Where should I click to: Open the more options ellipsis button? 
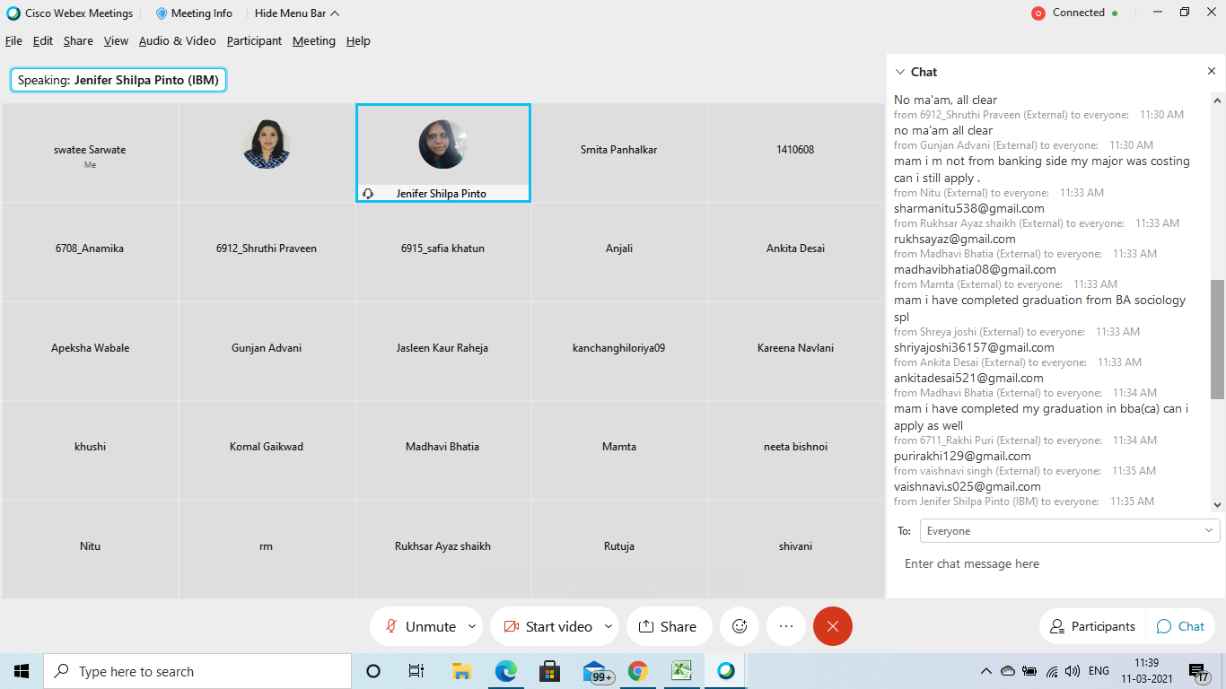(x=786, y=626)
